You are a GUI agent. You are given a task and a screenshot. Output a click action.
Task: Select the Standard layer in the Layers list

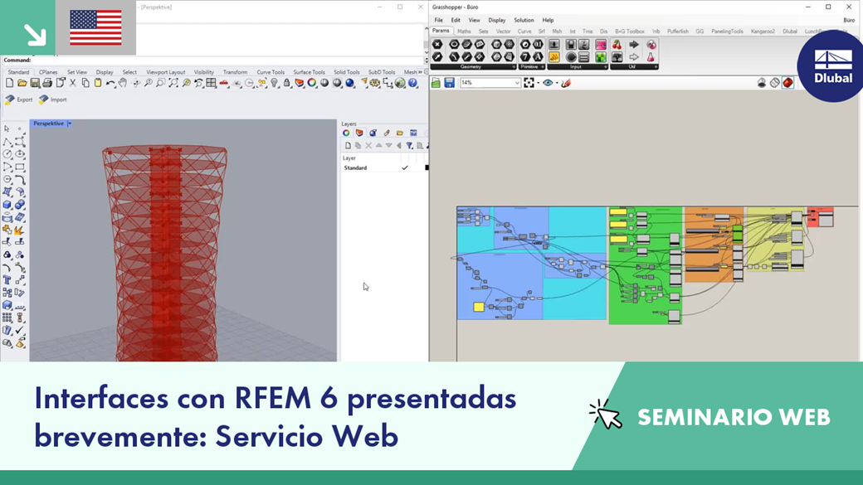coord(356,167)
